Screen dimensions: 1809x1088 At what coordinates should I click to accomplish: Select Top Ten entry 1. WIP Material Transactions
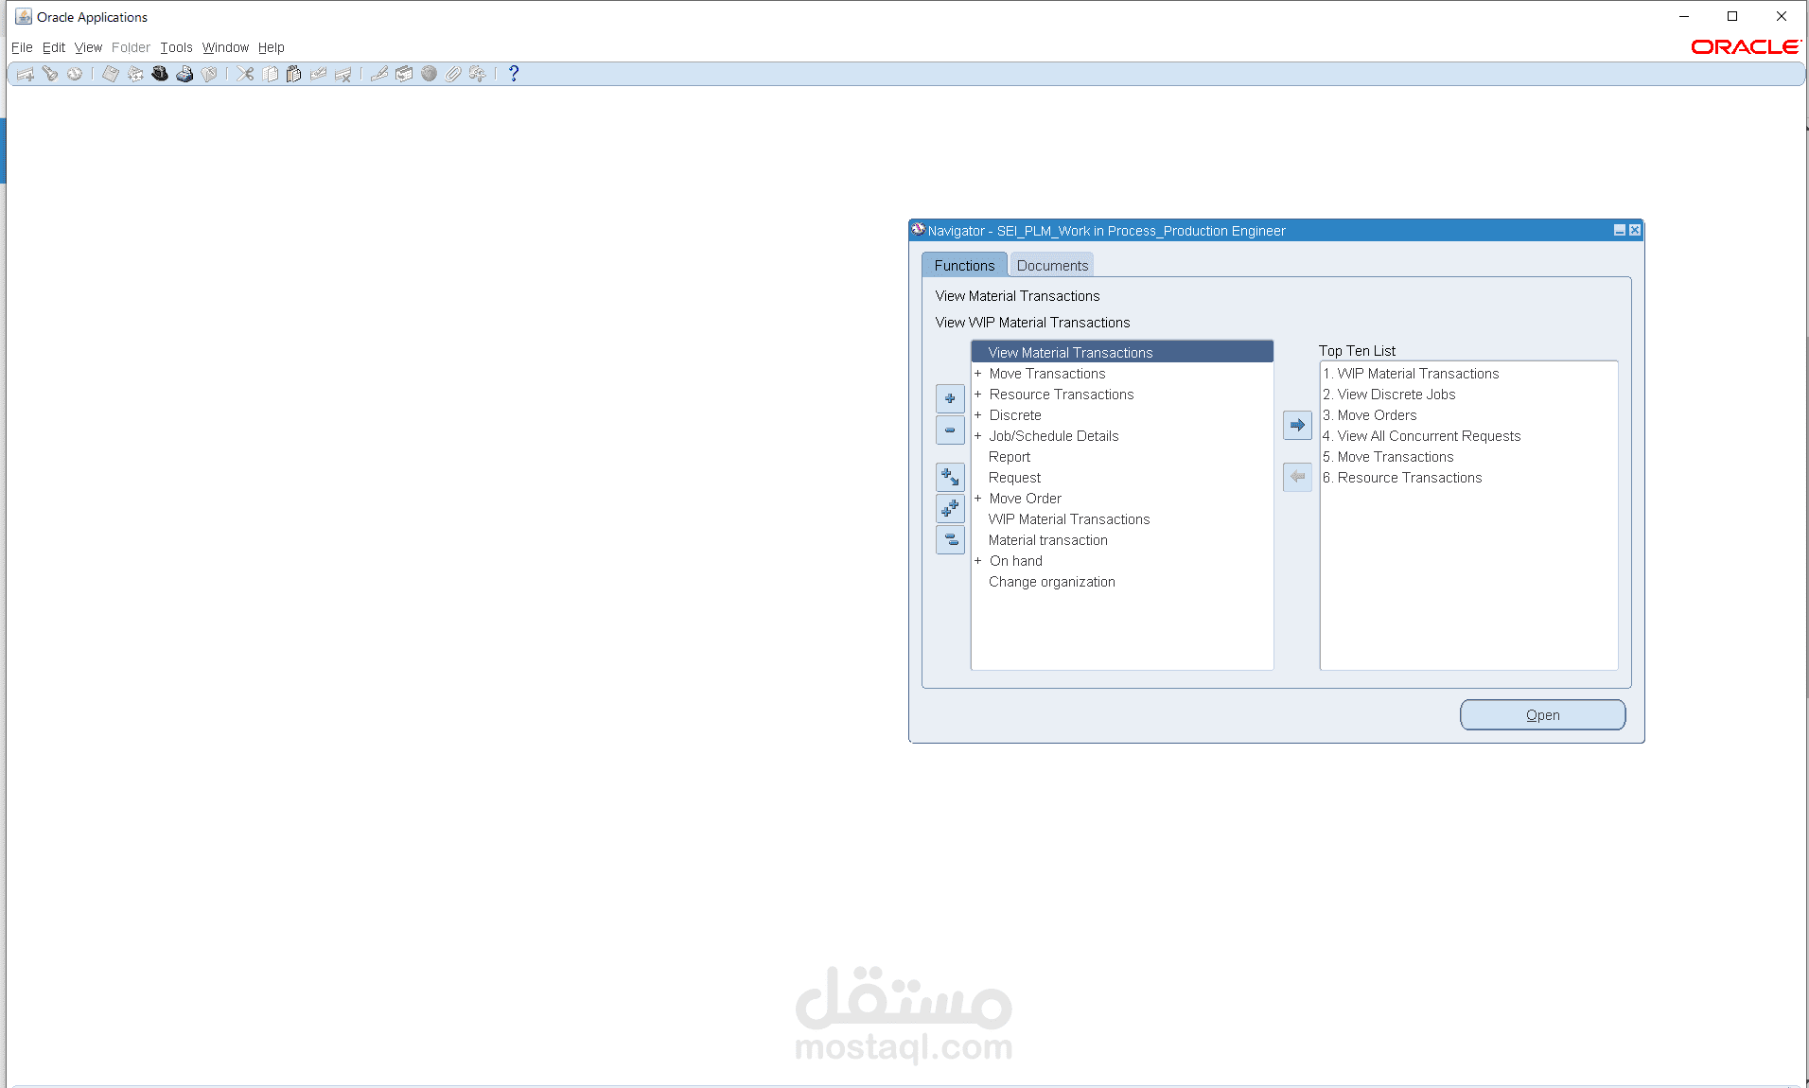[x=1411, y=374]
